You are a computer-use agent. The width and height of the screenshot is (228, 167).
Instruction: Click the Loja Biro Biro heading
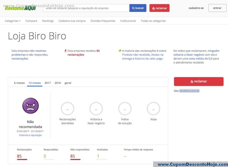coord(37,36)
